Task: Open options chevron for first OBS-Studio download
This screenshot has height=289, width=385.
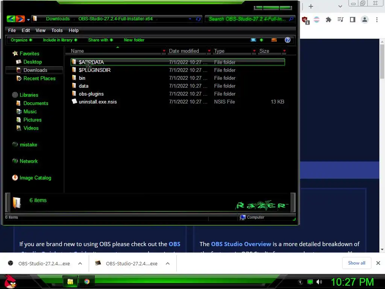Action: pos(80,263)
